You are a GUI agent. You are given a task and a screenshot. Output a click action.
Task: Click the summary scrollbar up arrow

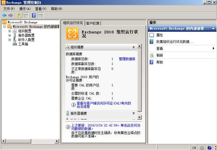click(x=140, y=46)
